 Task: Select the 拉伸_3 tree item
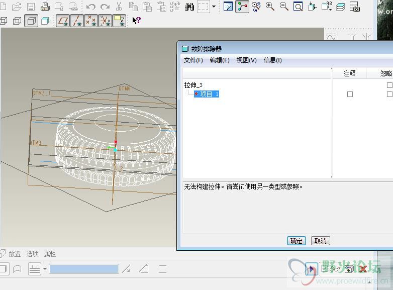point(193,85)
